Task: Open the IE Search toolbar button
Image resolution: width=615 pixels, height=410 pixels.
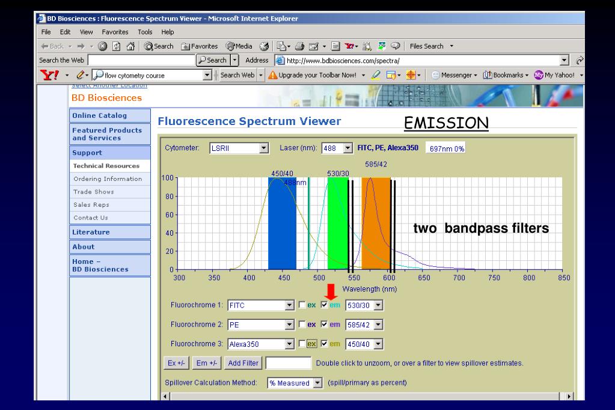Action: [159, 46]
